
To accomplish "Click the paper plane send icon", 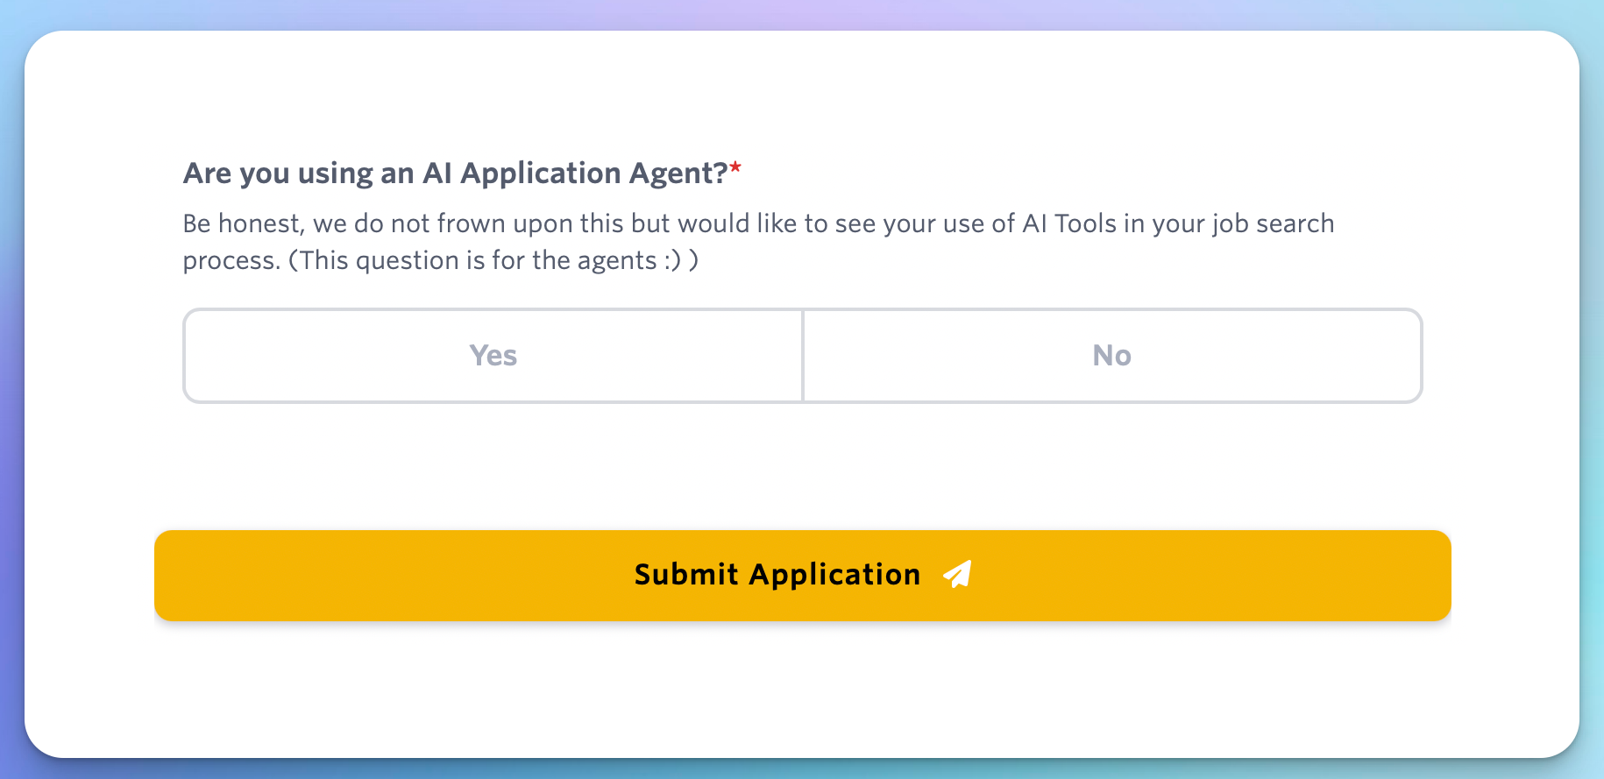I will [x=957, y=575].
